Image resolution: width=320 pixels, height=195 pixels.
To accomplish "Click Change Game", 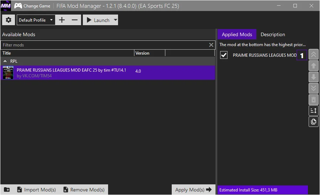I will [x=32, y=6].
